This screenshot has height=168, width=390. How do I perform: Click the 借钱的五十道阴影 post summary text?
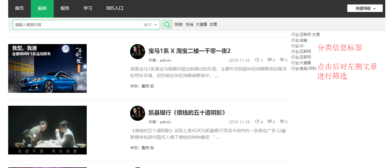coord(207,134)
